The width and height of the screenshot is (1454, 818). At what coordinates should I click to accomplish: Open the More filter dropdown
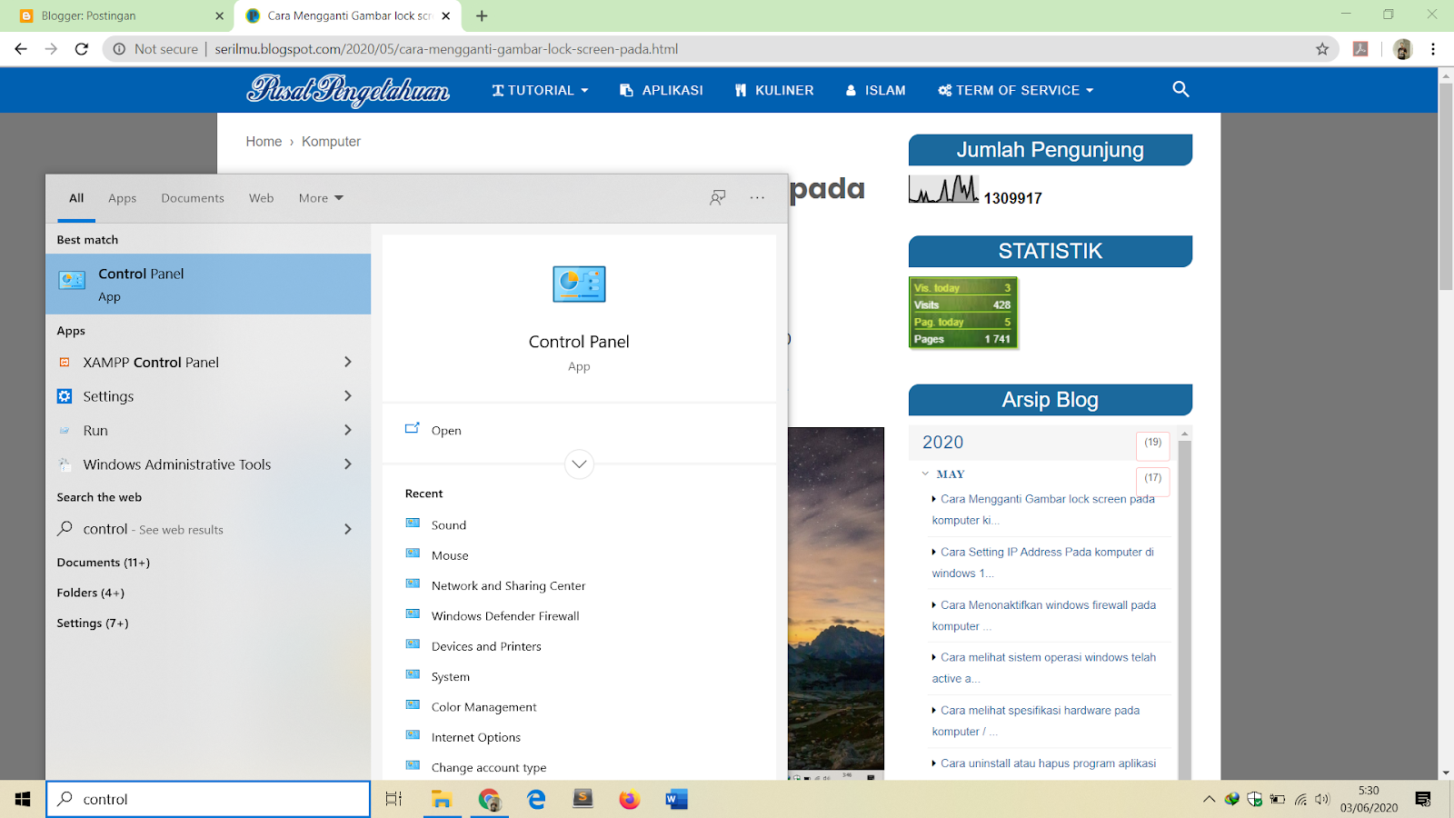coord(321,197)
